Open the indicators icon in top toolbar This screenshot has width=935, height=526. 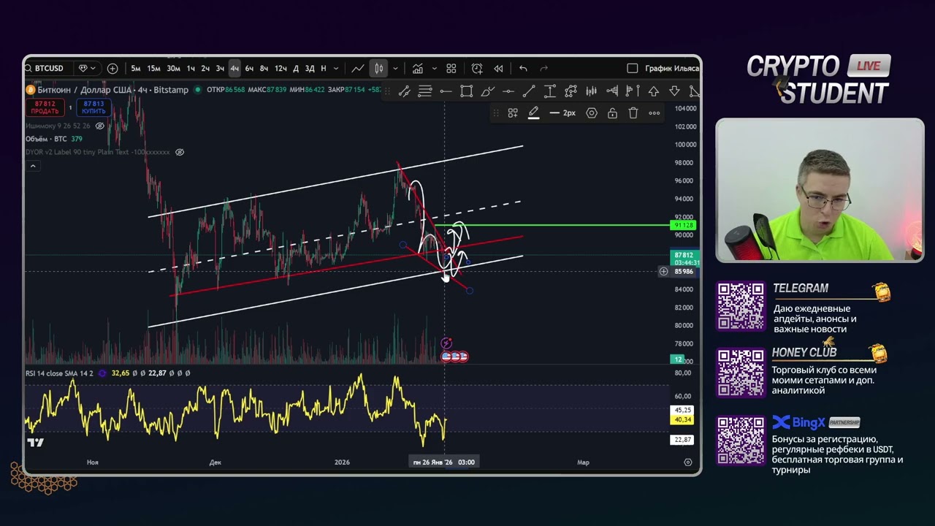418,68
